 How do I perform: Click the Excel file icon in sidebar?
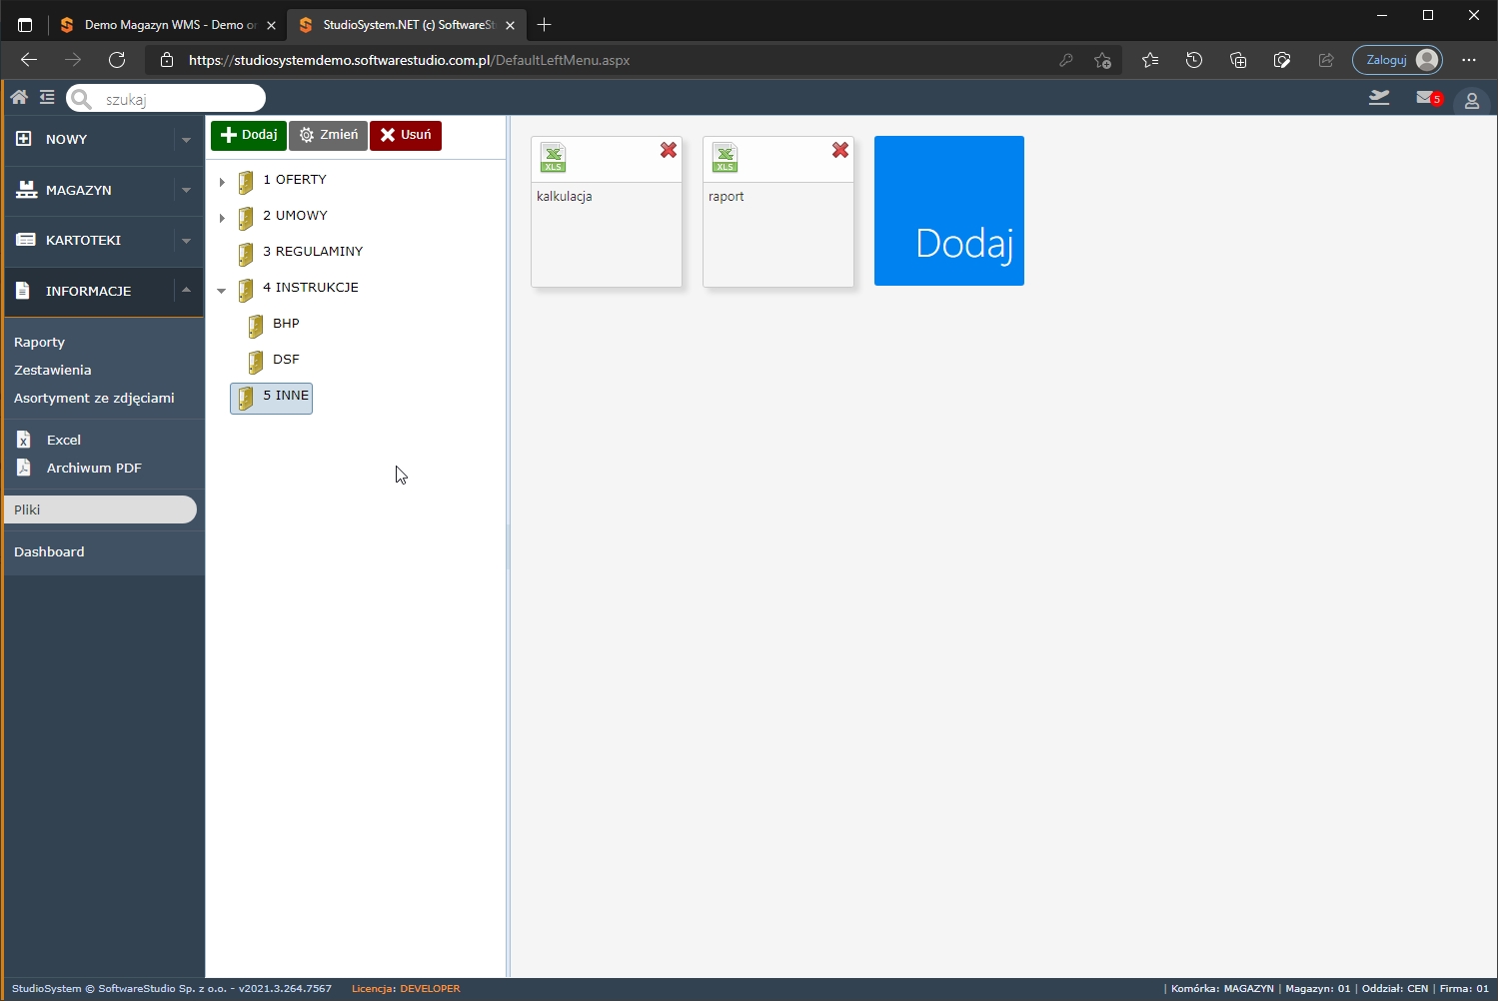coord(24,440)
